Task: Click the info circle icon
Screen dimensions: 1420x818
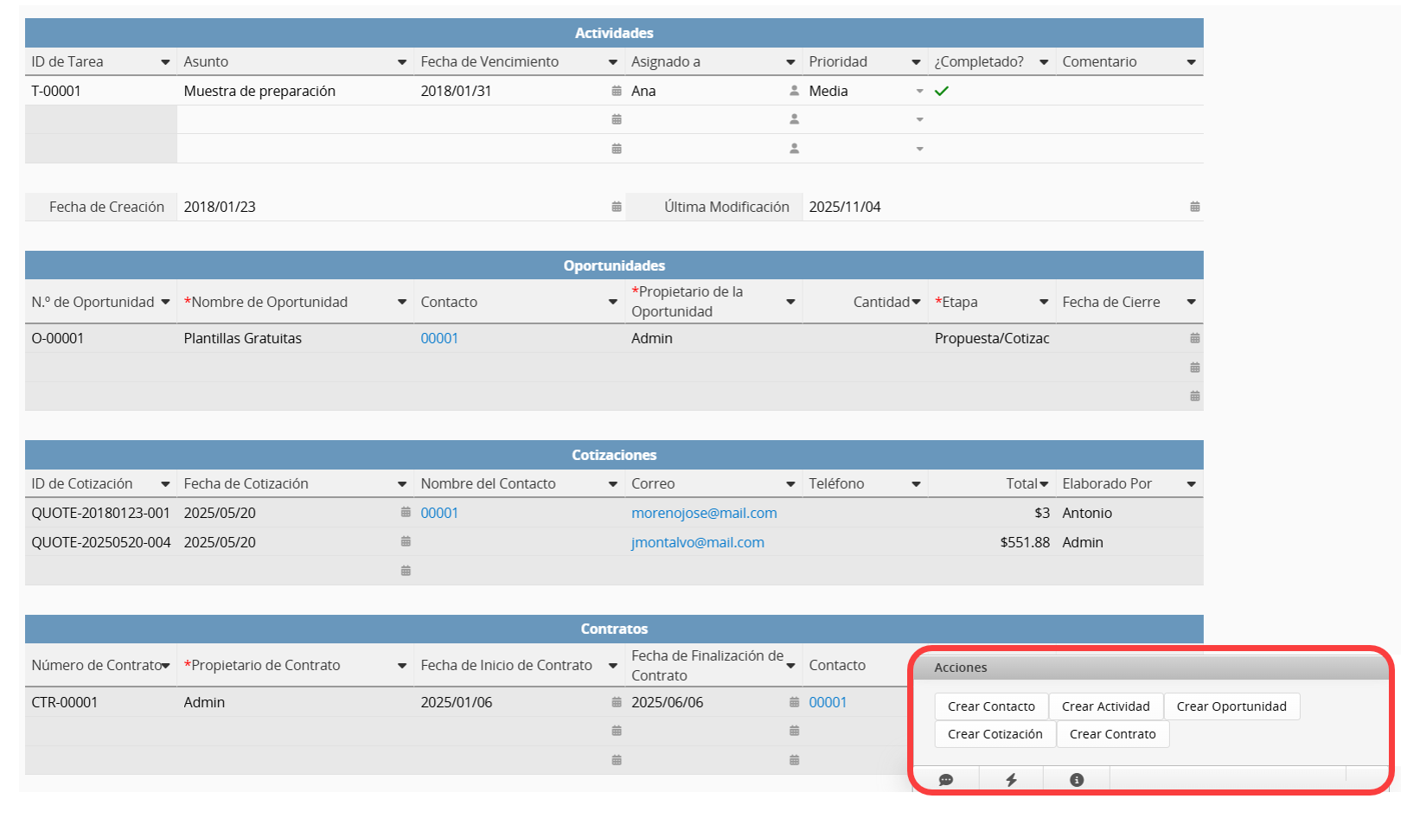Action: 1077,780
